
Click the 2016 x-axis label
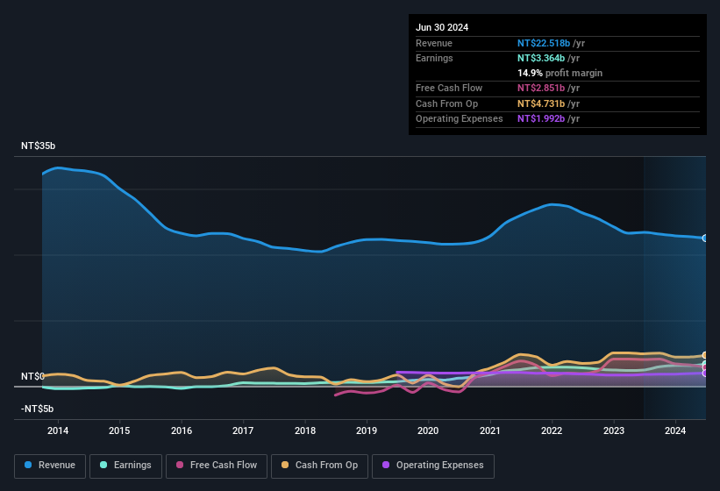pos(182,431)
